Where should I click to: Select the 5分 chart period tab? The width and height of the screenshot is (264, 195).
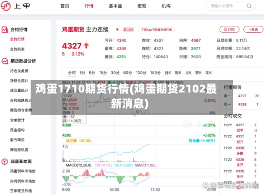[x=92, y=73]
